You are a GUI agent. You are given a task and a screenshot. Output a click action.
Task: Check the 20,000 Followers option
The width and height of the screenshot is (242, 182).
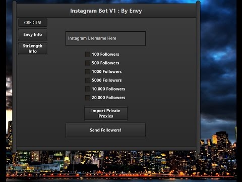(x=88, y=98)
